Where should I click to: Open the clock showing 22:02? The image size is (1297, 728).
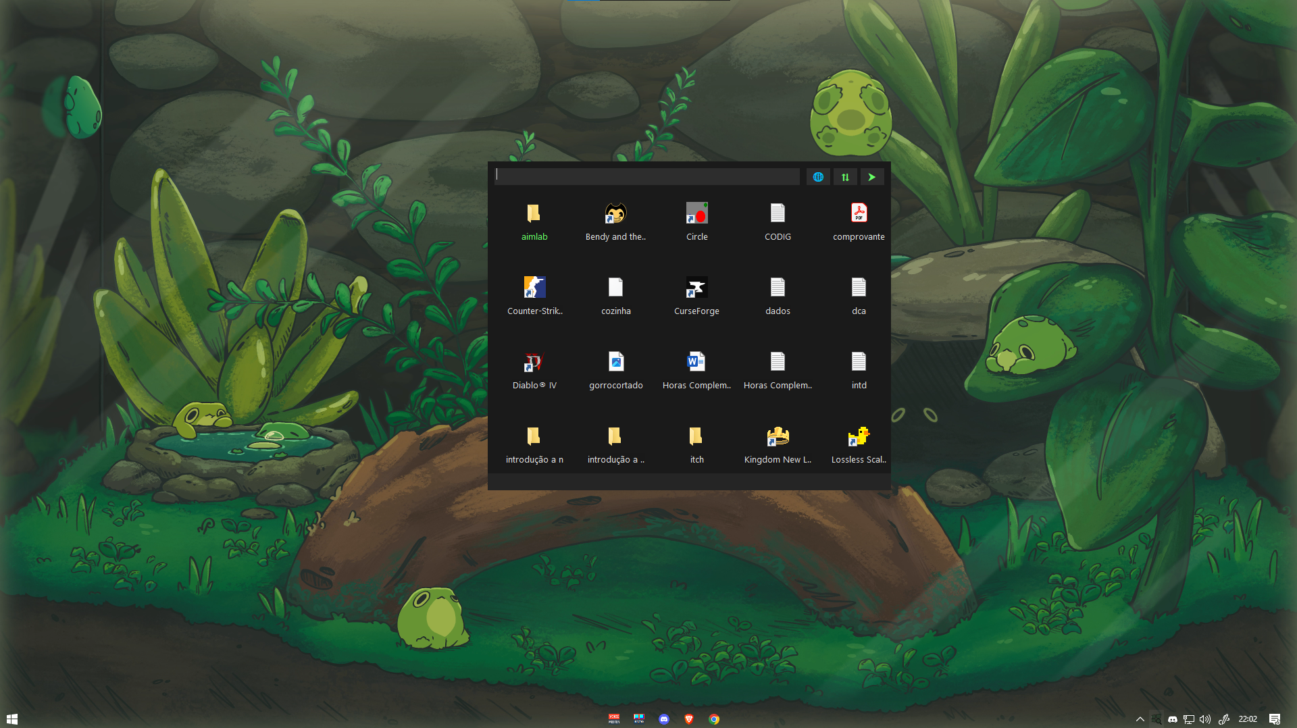pos(1248,719)
